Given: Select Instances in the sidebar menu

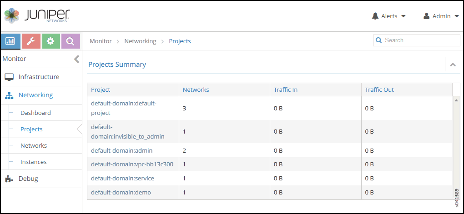Looking at the screenshot, I should [33, 162].
